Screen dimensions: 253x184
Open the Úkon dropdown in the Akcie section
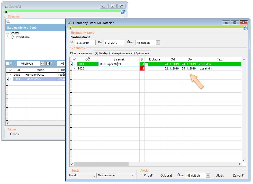[208, 176]
